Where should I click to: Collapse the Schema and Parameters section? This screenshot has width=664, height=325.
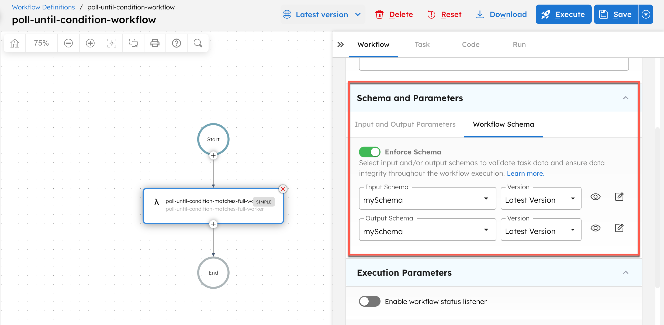click(x=626, y=98)
